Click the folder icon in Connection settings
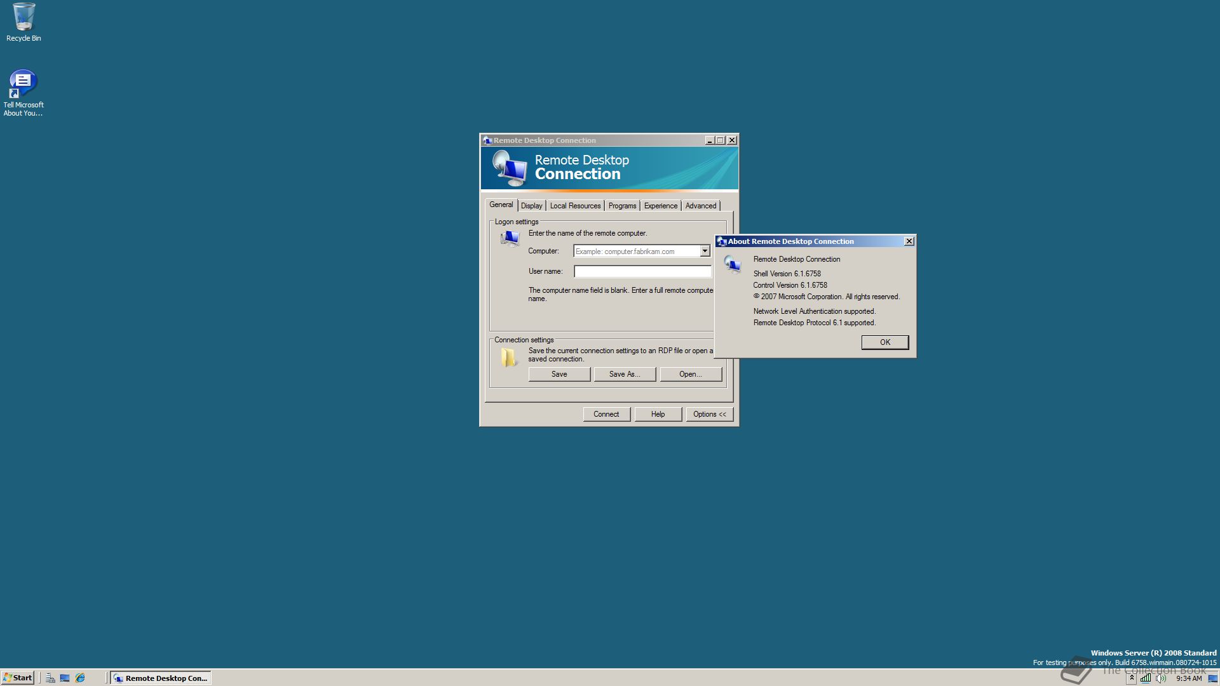The height and width of the screenshot is (686, 1220). [x=508, y=358]
